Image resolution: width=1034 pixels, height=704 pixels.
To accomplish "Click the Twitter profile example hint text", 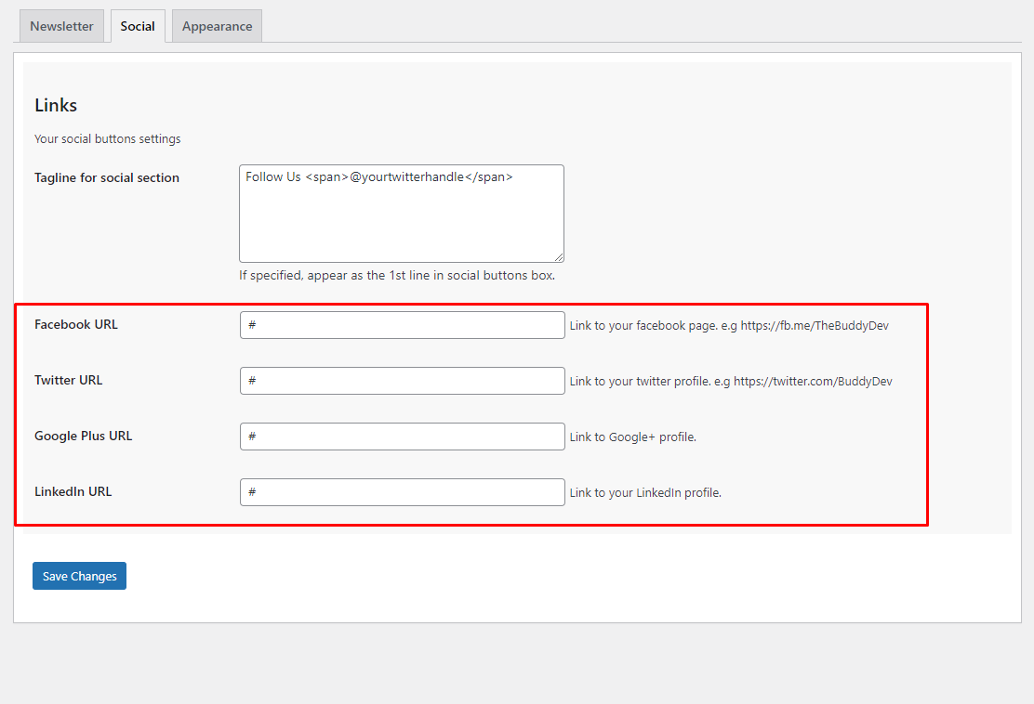I will [x=731, y=382].
